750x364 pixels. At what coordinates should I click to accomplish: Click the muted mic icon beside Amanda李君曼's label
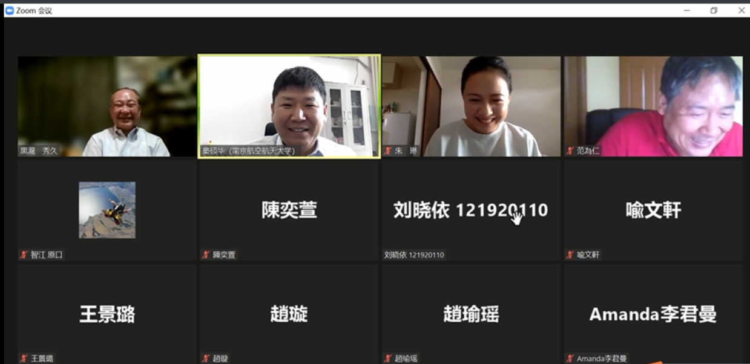click(x=570, y=359)
